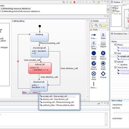Click the Resume button in debug toolbar

click(67, 2)
